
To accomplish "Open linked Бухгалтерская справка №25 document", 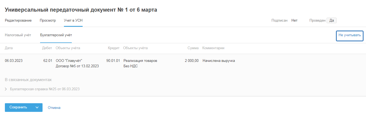I will pyautogui.click(x=45, y=89).
